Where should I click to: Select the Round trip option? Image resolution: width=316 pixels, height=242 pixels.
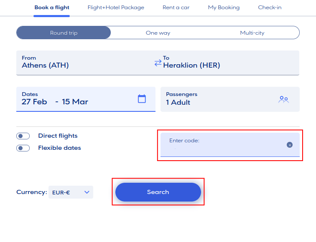click(64, 33)
